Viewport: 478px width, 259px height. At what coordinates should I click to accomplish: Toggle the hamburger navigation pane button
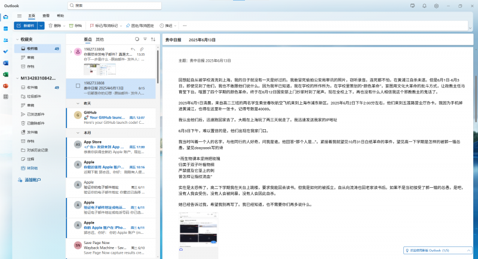point(19,16)
